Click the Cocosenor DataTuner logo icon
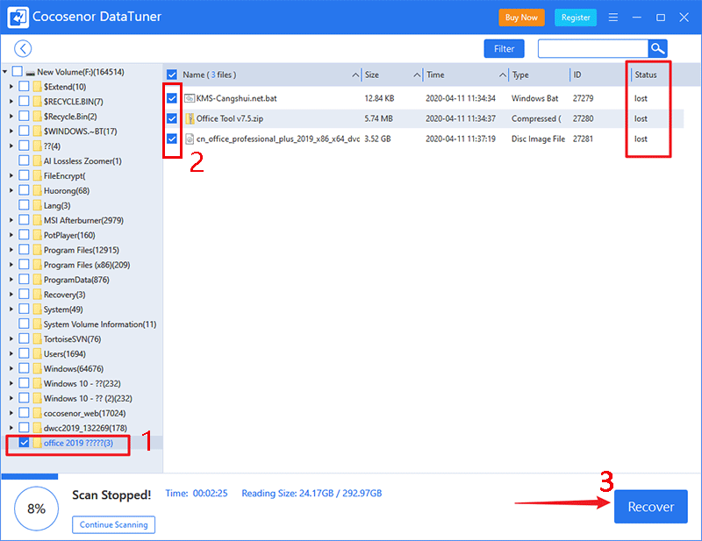 click(x=18, y=17)
